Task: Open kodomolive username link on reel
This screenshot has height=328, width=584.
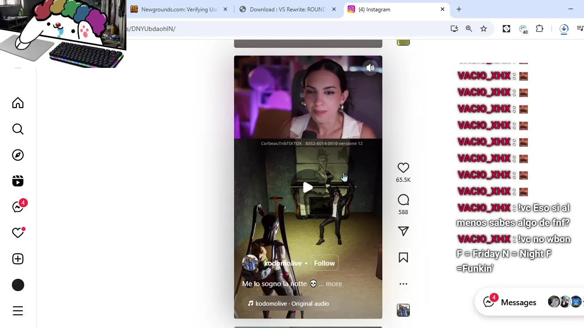Action: click(x=283, y=263)
